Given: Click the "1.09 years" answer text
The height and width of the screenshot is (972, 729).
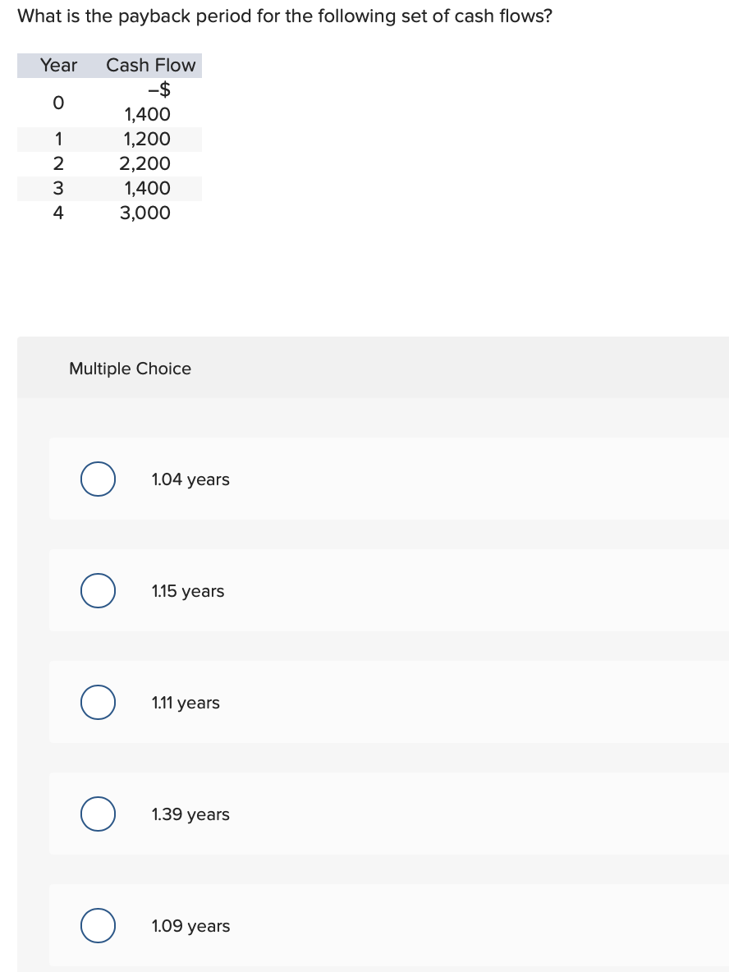Looking at the screenshot, I should pos(190,926).
